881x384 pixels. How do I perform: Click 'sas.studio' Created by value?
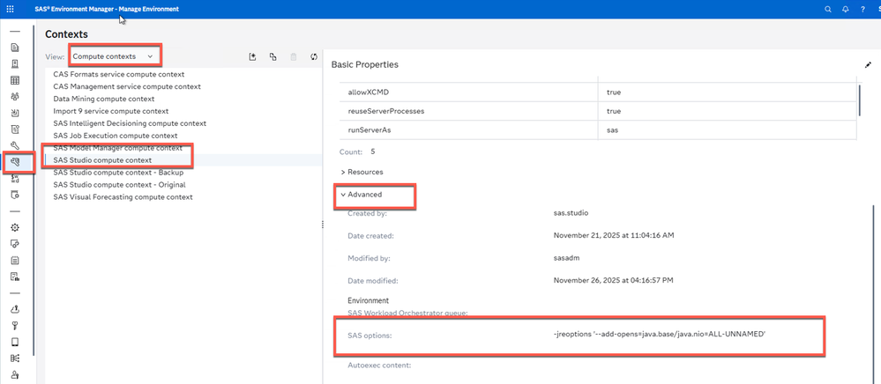point(571,213)
